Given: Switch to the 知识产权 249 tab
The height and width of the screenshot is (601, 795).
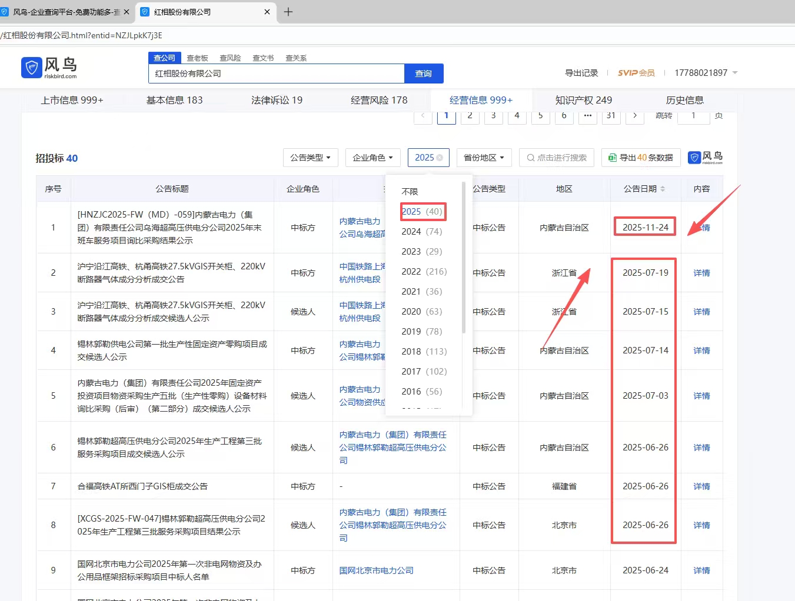Looking at the screenshot, I should coord(583,100).
